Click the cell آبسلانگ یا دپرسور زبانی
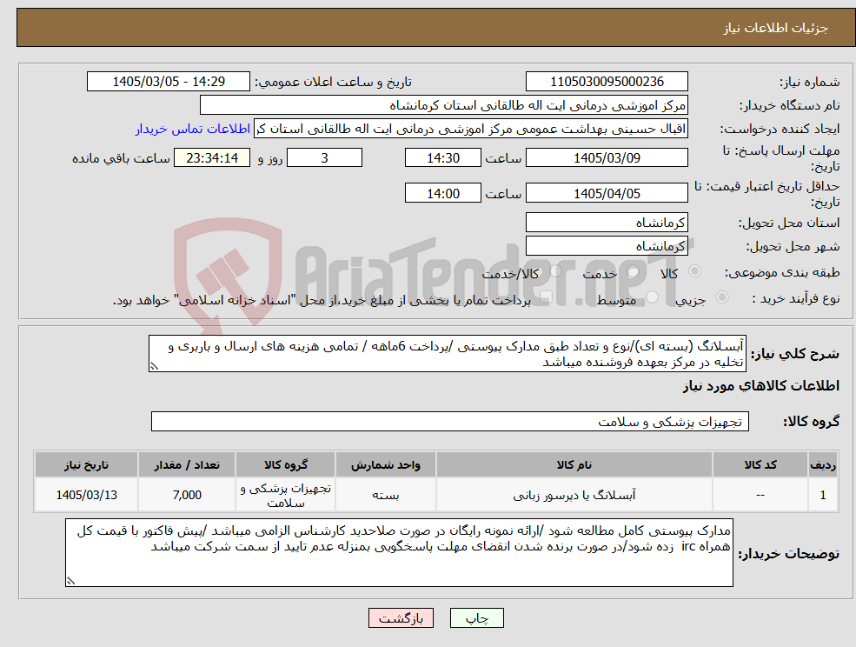This screenshot has width=856, height=647. [574, 495]
